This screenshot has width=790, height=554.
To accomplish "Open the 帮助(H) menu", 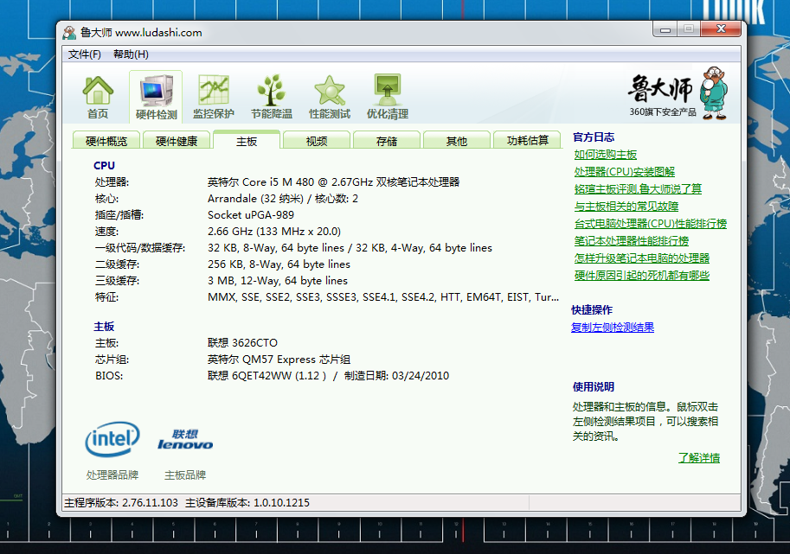I will click(x=131, y=54).
